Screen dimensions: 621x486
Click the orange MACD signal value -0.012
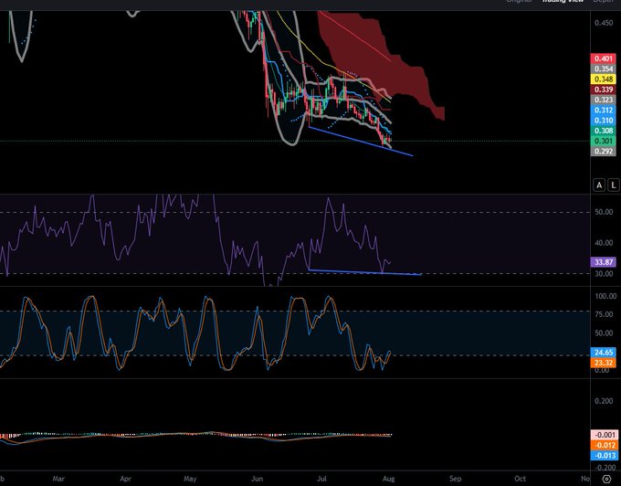point(603,445)
